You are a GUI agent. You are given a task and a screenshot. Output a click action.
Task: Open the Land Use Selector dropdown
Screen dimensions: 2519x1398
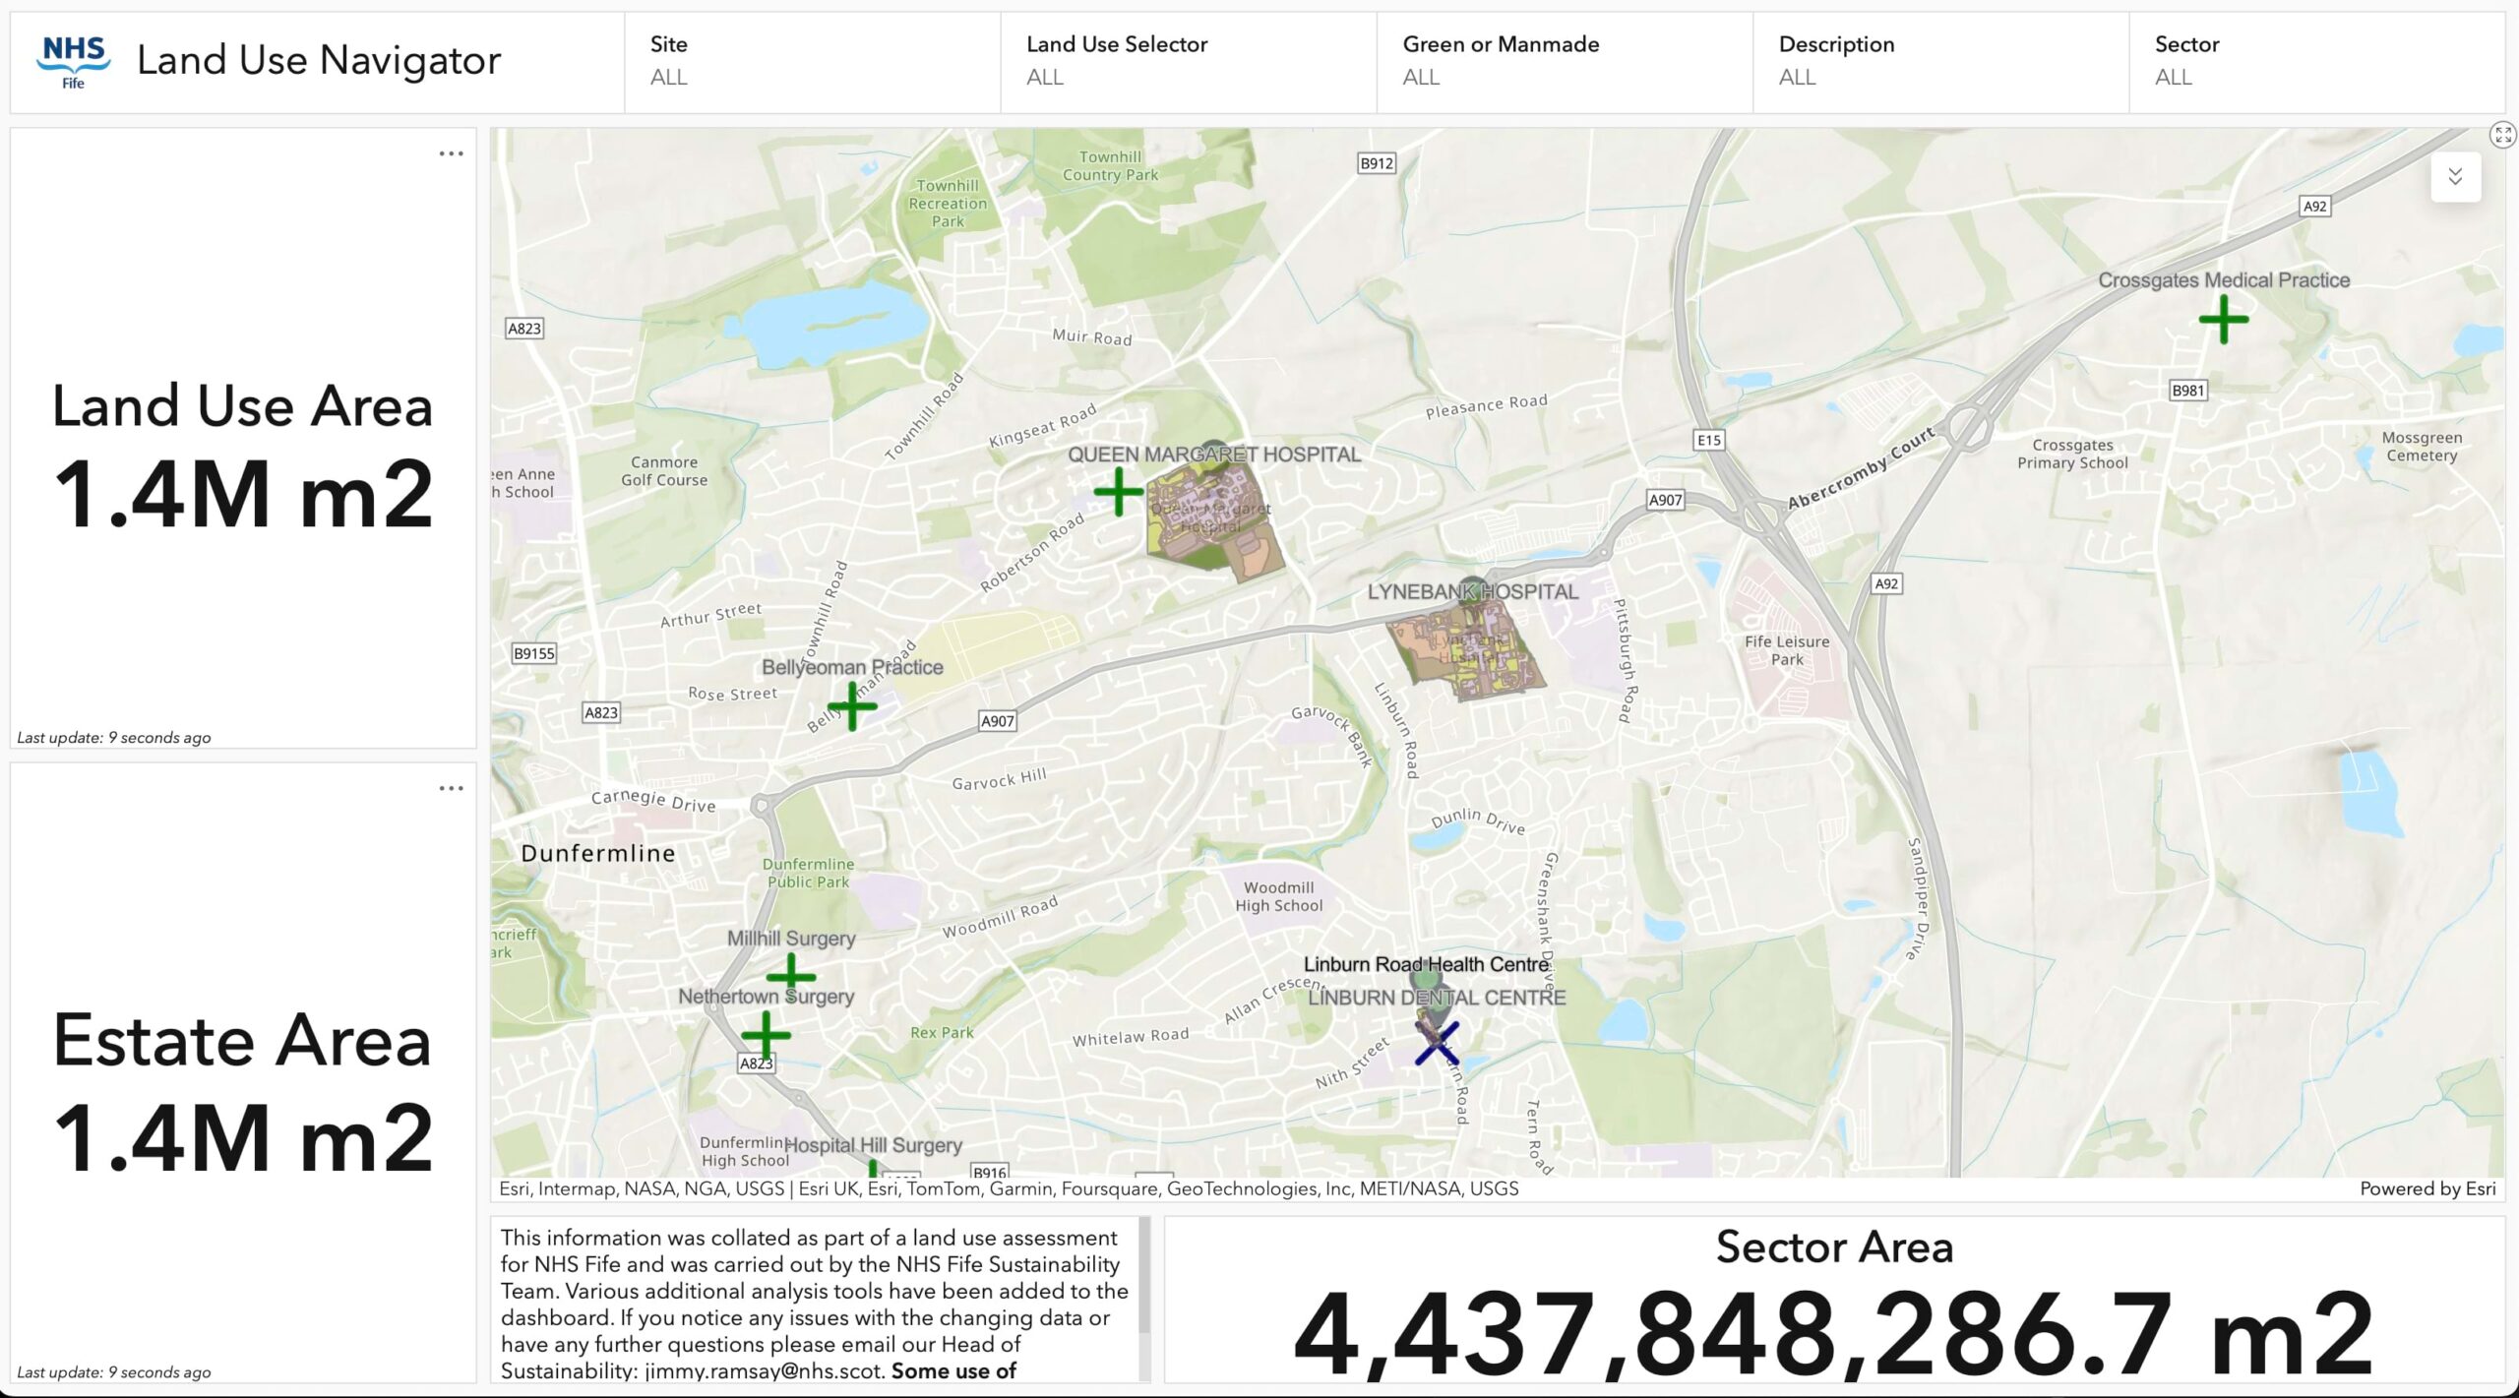point(1188,61)
